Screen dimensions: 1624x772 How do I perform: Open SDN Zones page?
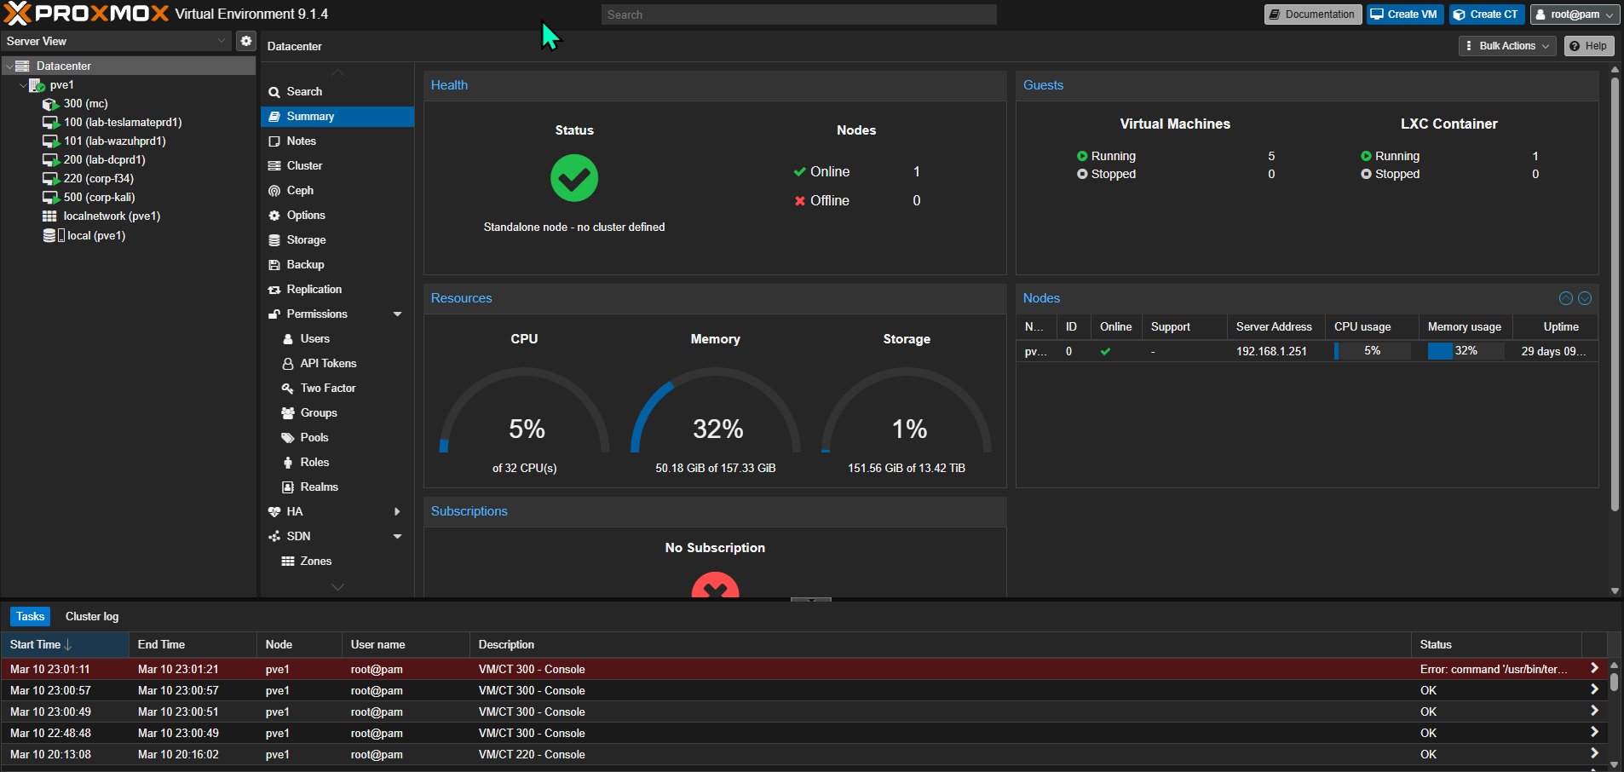[337, 561]
